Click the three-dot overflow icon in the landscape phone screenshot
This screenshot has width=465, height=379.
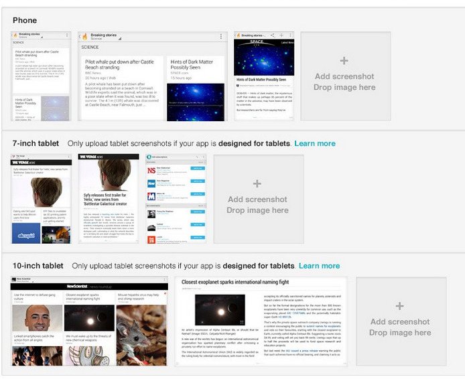click(x=221, y=36)
